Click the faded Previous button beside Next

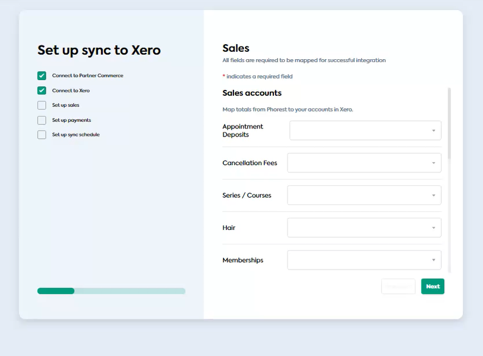(x=398, y=286)
